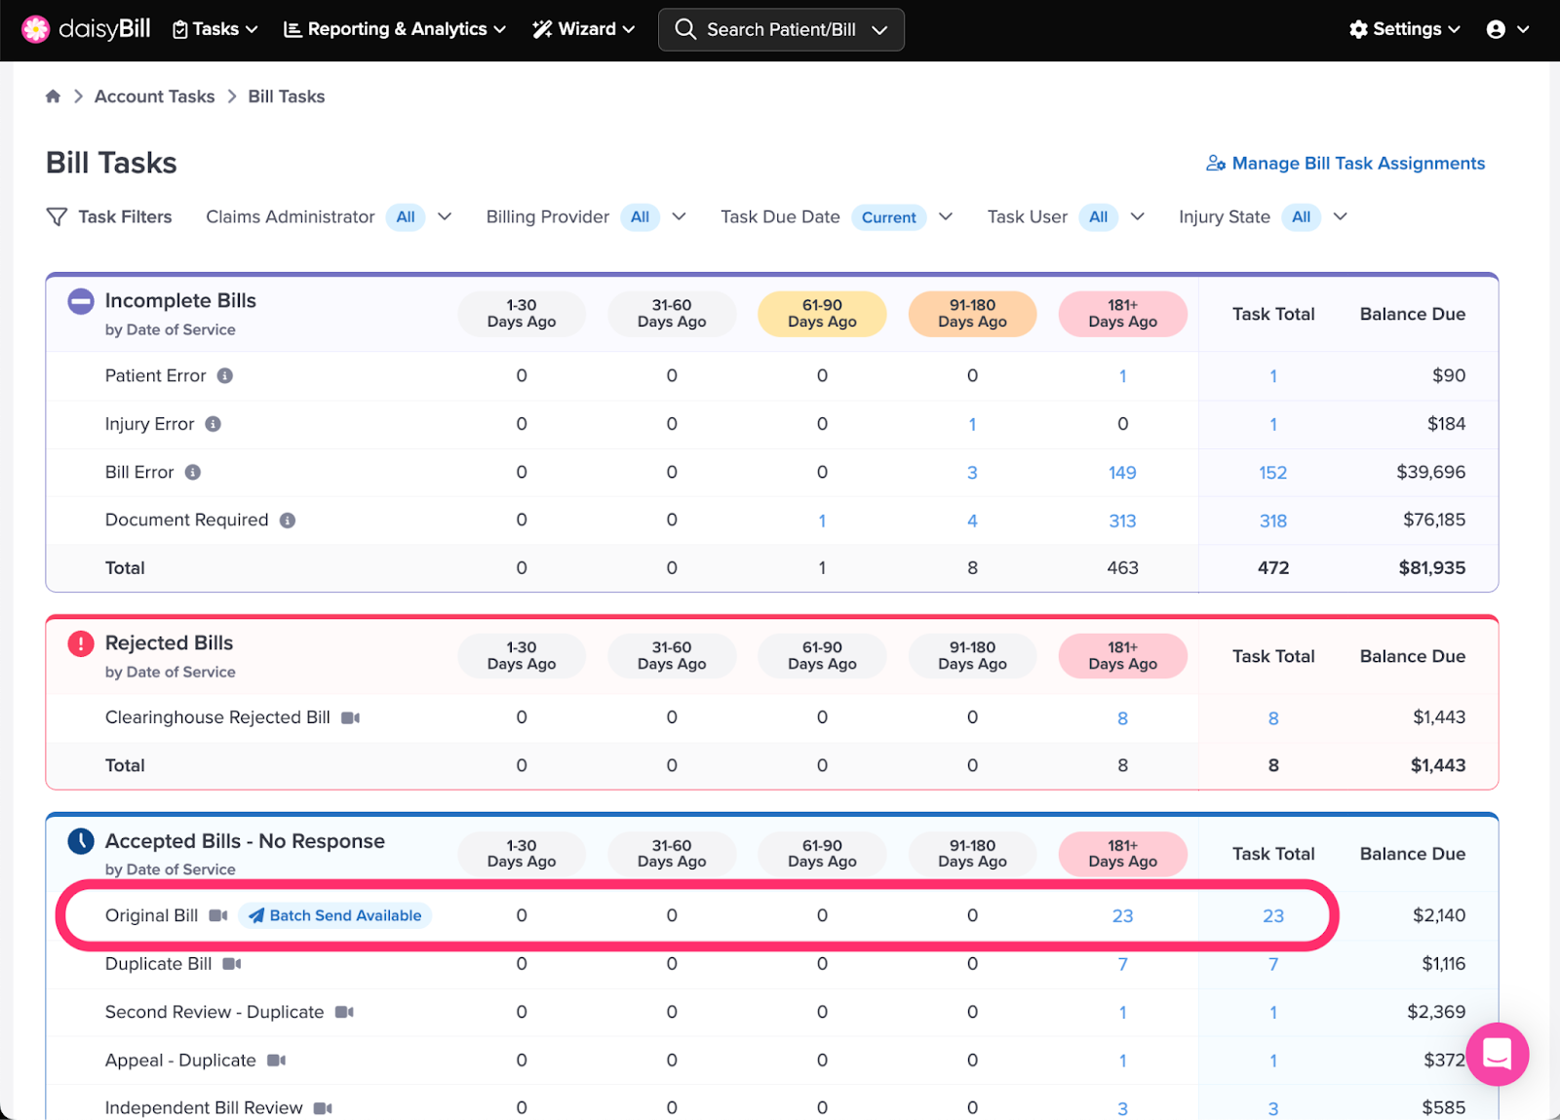Expand the Task Due Date filter dropdown
The height and width of the screenshot is (1120, 1560).
[945, 216]
